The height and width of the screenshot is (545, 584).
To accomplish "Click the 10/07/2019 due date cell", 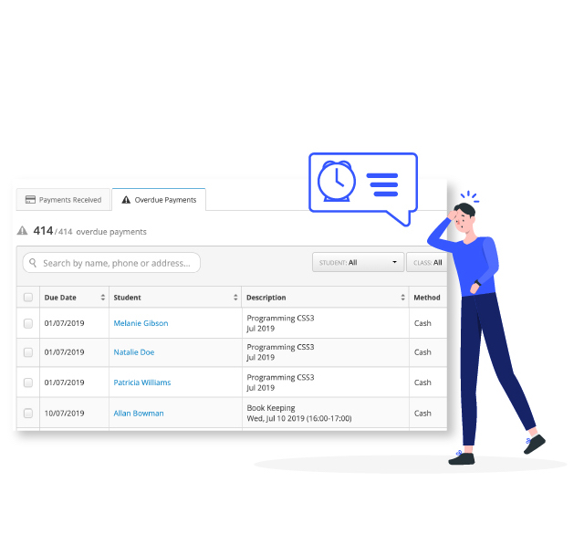I will click(x=64, y=413).
